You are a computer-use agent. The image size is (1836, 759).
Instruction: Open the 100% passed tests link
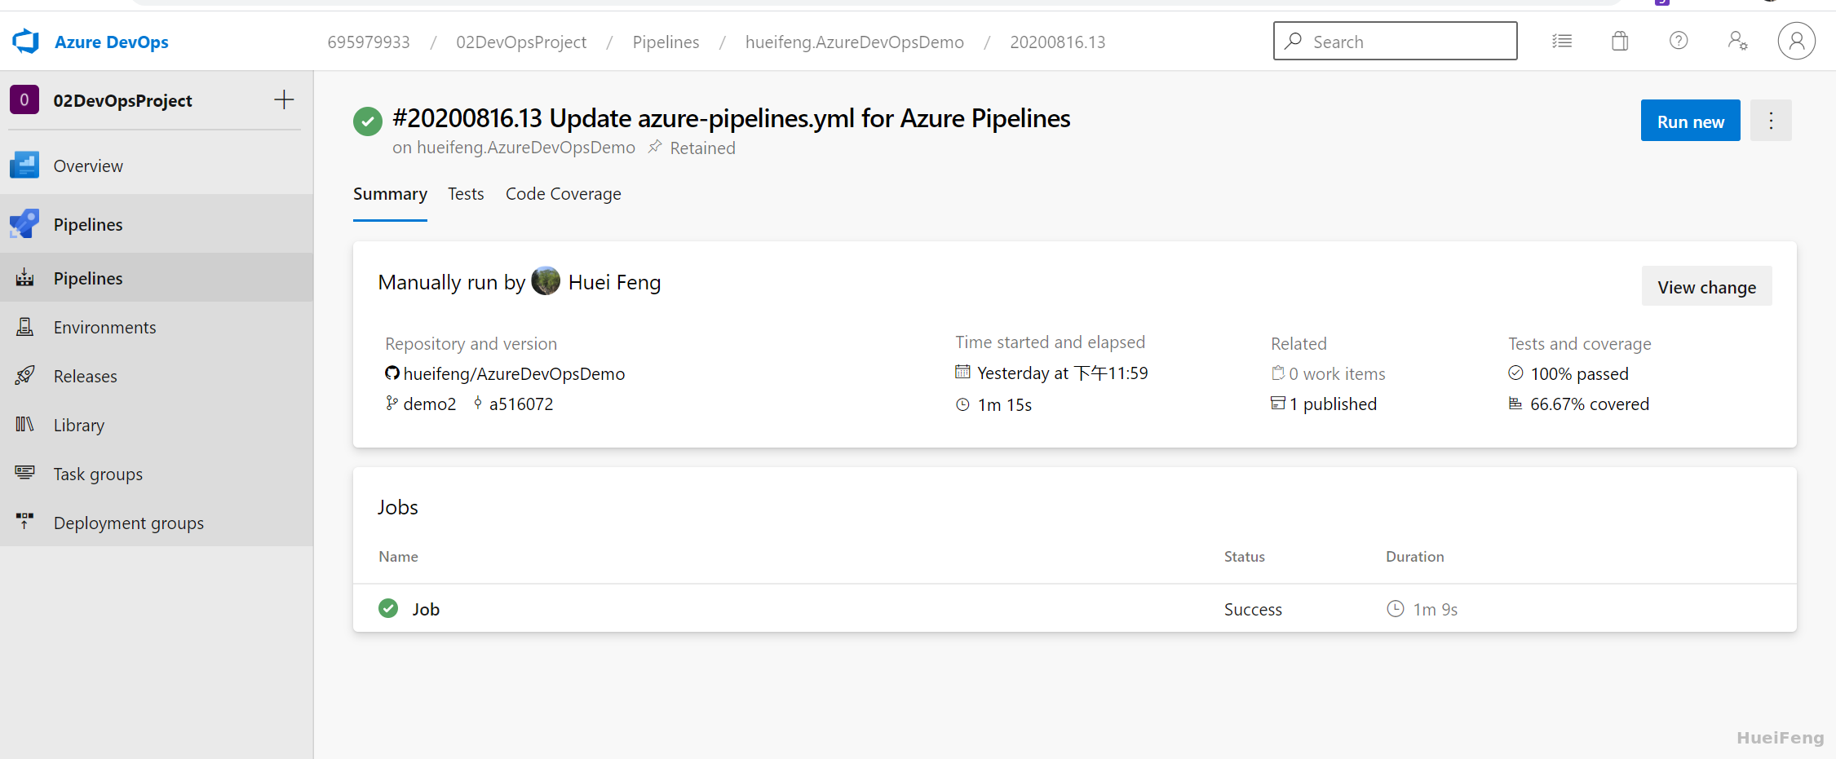point(1579,373)
